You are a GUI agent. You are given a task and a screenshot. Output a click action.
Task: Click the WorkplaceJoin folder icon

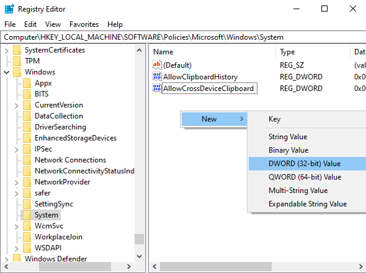tap(27, 236)
